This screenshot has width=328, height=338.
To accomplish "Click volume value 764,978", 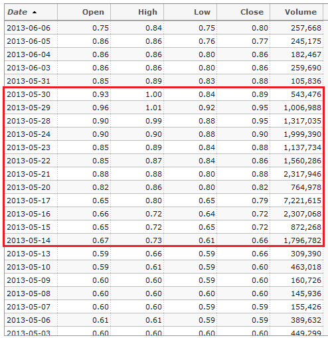I will tap(306, 187).
